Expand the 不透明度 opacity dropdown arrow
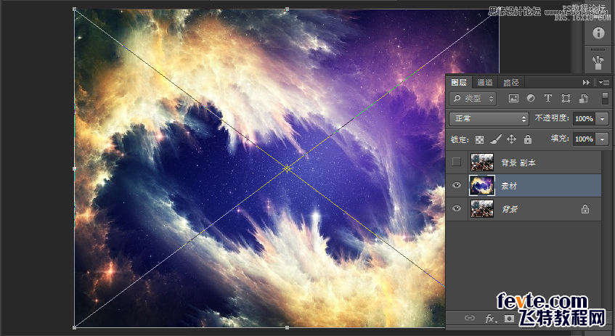The image size is (615, 336). coord(603,118)
